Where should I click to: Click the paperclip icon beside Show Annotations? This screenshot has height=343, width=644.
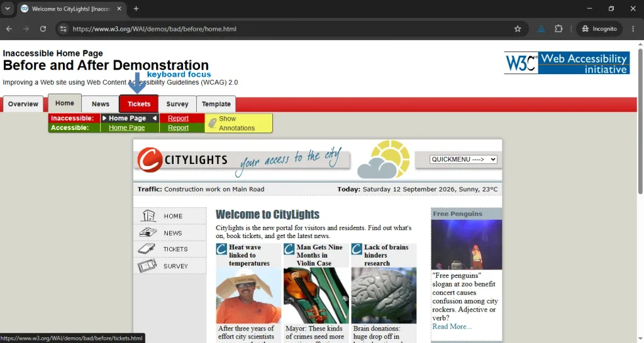pyautogui.click(x=213, y=122)
